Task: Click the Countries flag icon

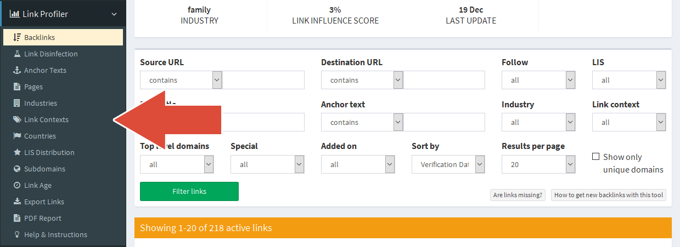Action: (17, 136)
